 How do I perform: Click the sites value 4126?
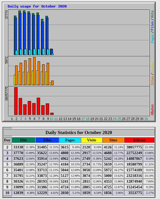point(108,147)
